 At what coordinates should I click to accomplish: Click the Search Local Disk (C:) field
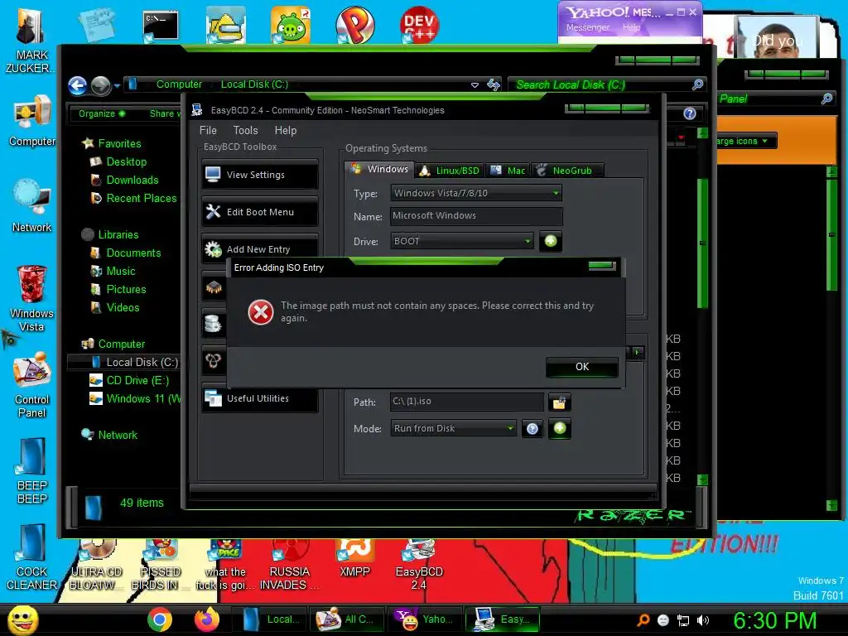click(601, 85)
